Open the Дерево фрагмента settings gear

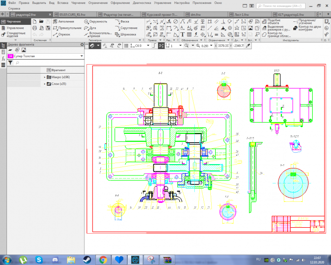[82, 45]
